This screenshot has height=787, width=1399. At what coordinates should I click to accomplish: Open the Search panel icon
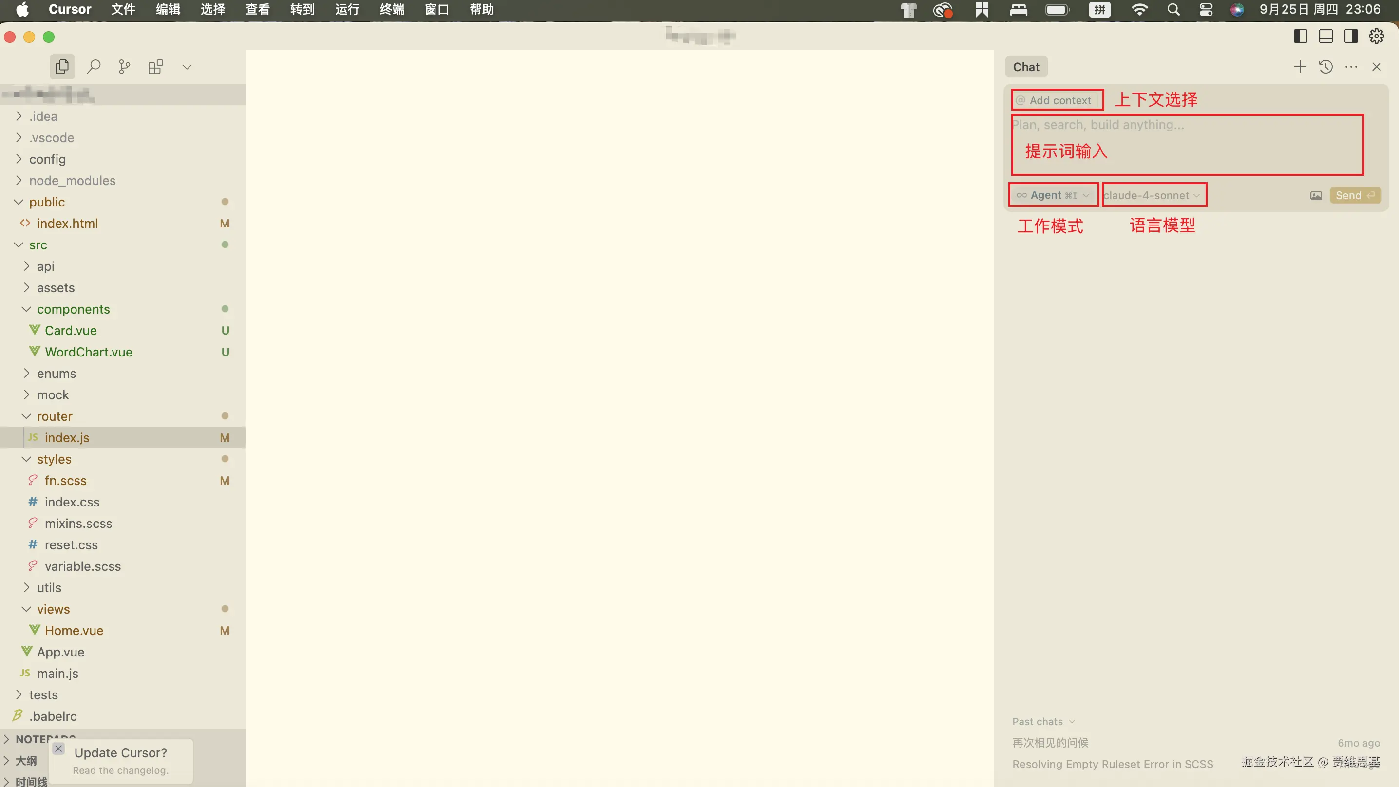coord(94,67)
